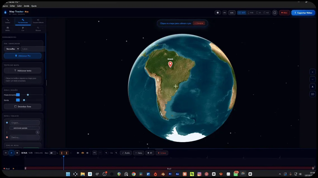Click the Áudio timeline button
This screenshot has width=318, height=178.
[x=126, y=153]
